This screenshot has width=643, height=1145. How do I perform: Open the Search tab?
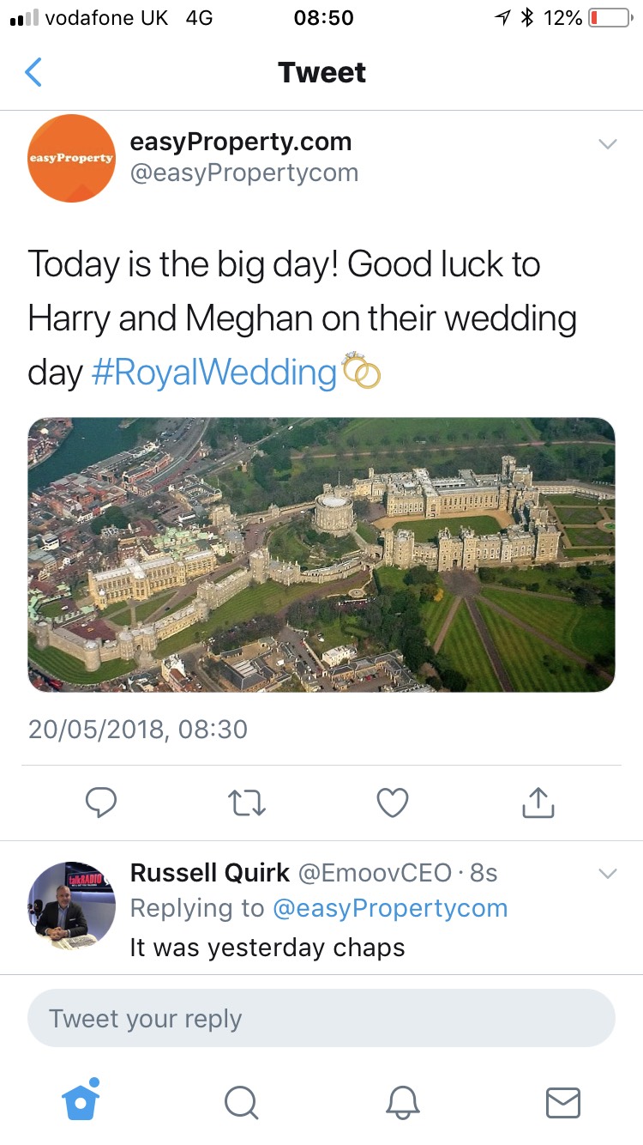pos(241,1102)
